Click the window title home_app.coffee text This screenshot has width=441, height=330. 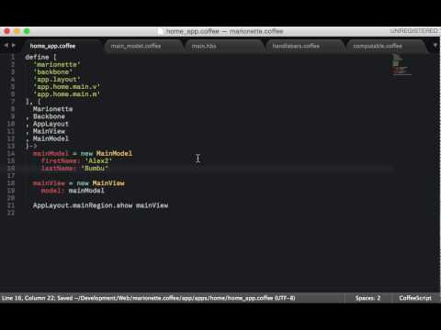tap(193, 31)
